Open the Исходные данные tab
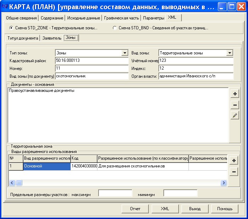 [83, 18]
